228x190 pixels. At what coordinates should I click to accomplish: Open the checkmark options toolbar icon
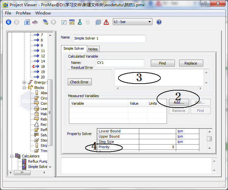(x=64, y=22)
